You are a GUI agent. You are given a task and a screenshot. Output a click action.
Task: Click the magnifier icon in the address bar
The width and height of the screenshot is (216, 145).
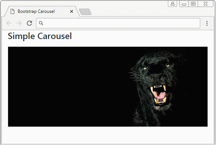(x=41, y=23)
